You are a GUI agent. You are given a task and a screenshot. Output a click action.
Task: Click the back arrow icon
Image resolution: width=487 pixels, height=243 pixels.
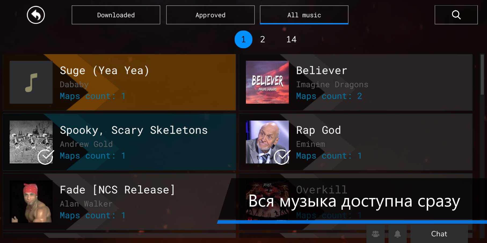click(x=36, y=15)
